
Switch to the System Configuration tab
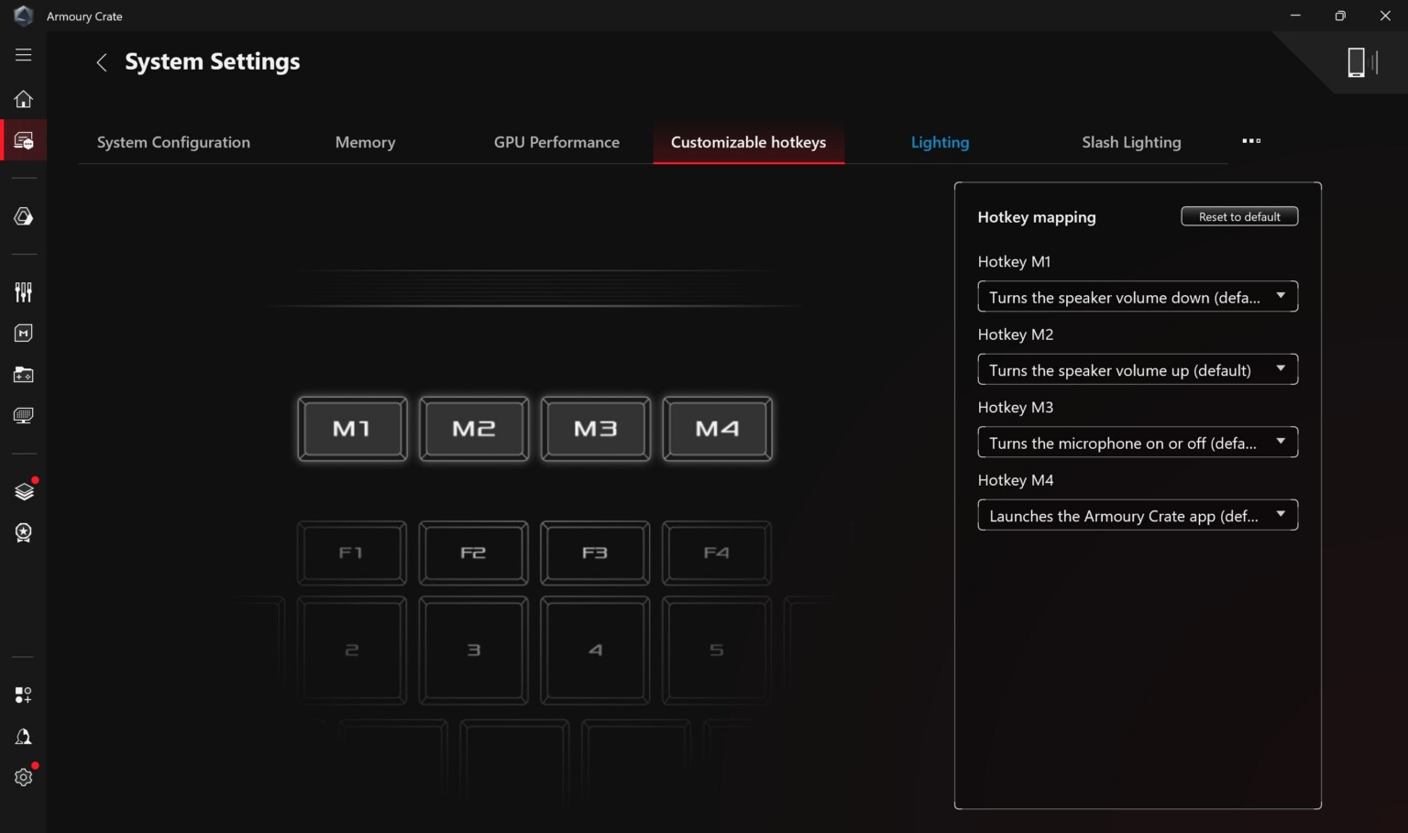tap(173, 142)
